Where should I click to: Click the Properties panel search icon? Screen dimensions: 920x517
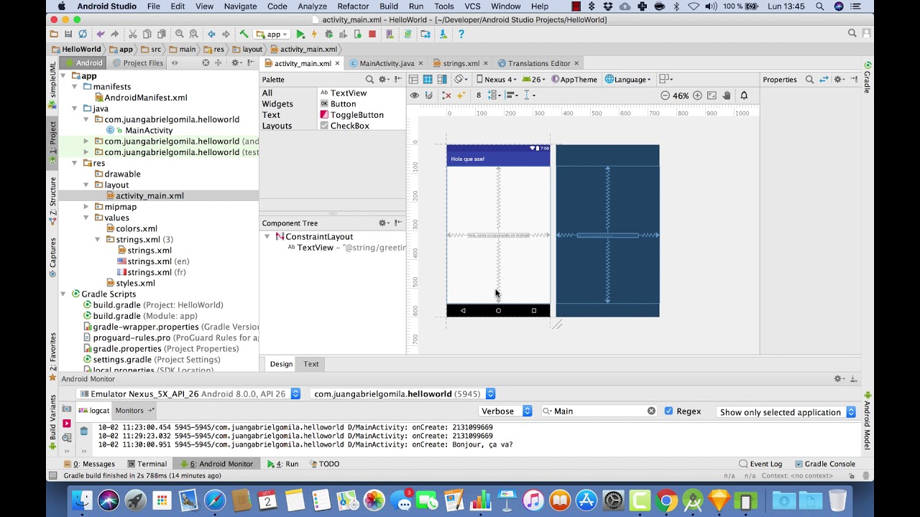pos(809,80)
